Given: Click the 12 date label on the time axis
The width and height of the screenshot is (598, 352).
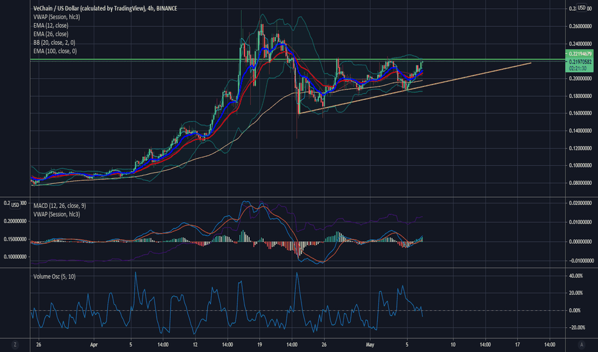Looking at the screenshot, I should pyautogui.click(x=195, y=345).
